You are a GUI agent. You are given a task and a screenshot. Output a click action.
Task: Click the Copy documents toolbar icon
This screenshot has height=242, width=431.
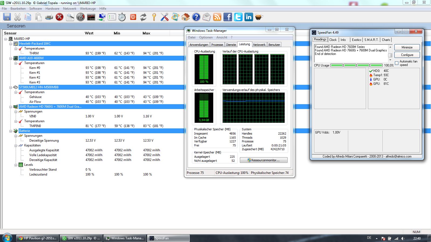click(28, 17)
